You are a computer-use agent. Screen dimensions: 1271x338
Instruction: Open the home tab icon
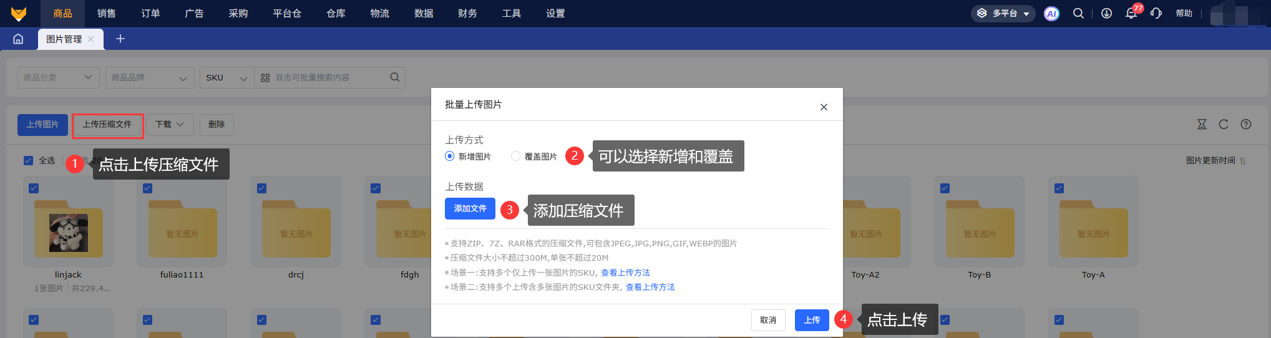[18, 39]
